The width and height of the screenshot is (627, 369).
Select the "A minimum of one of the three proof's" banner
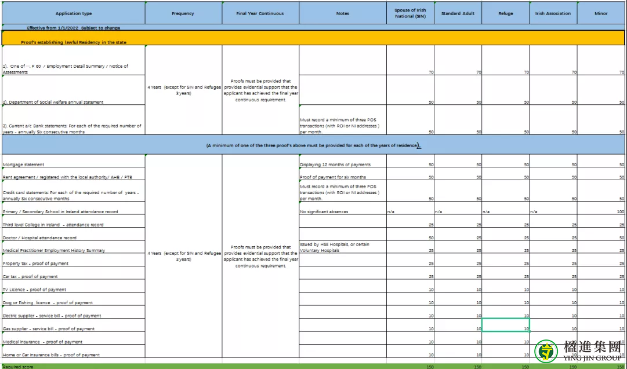point(313,145)
